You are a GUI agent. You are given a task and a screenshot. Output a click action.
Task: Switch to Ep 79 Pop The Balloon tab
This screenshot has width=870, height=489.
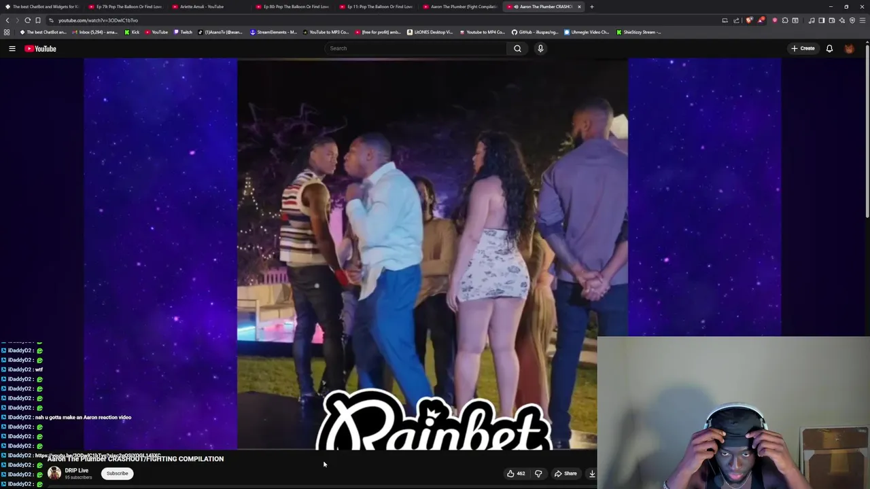[x=126, y=7]
